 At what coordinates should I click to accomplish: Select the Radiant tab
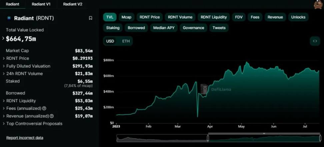13,4
